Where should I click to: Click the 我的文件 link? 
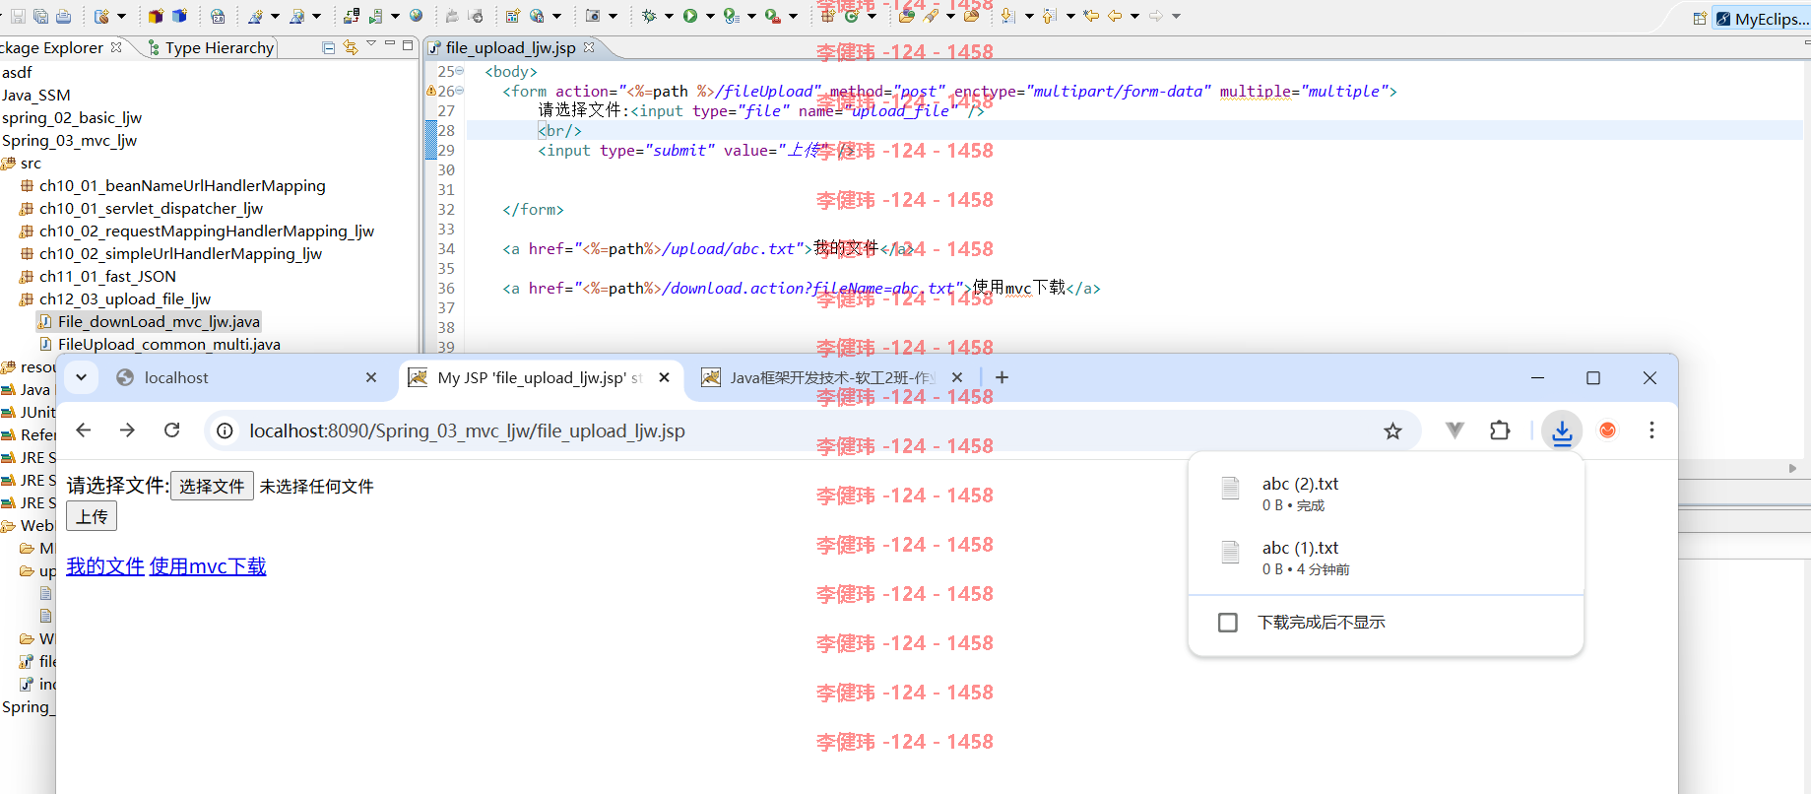point(105,566)
